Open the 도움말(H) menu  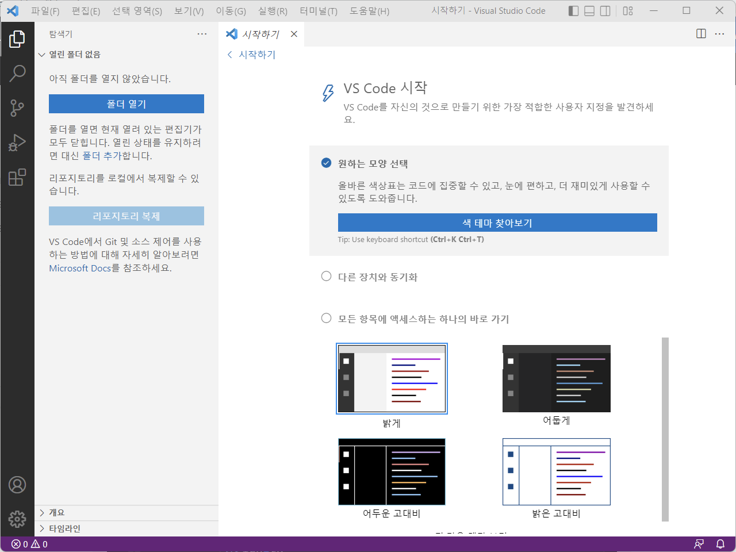(370, 11)
